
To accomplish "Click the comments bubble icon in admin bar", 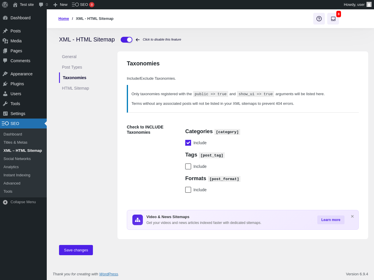I will pyautogui.click(x=41, y=5).
